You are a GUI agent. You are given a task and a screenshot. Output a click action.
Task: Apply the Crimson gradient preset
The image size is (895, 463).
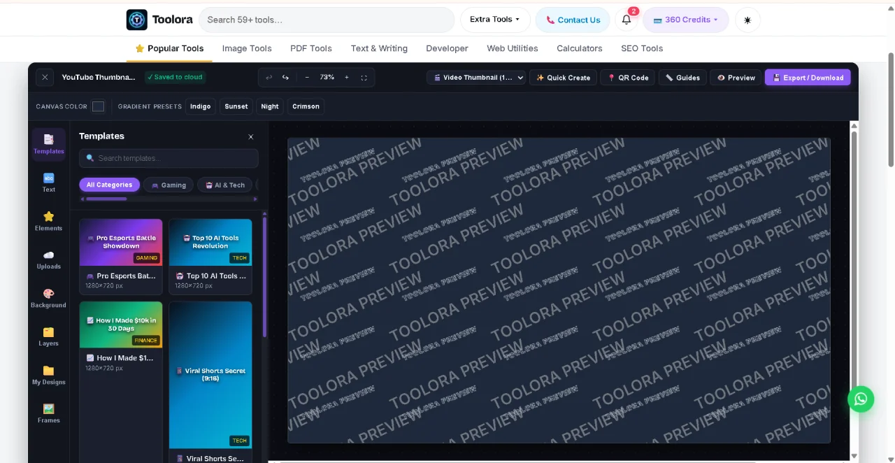306,106
